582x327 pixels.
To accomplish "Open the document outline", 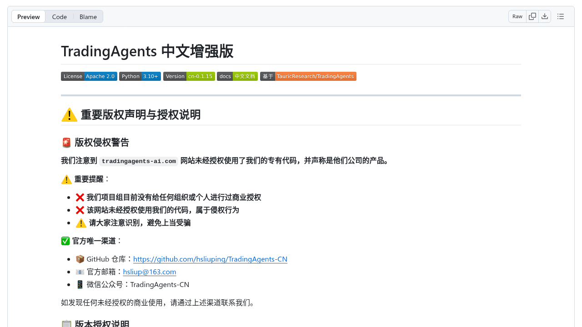I will point(560,16).
